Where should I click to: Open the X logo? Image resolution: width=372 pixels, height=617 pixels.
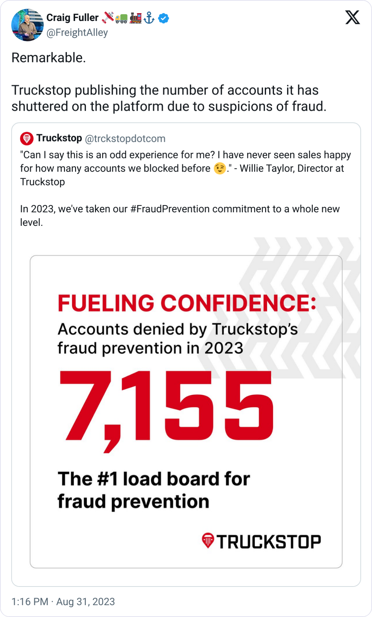pos(352,17)
